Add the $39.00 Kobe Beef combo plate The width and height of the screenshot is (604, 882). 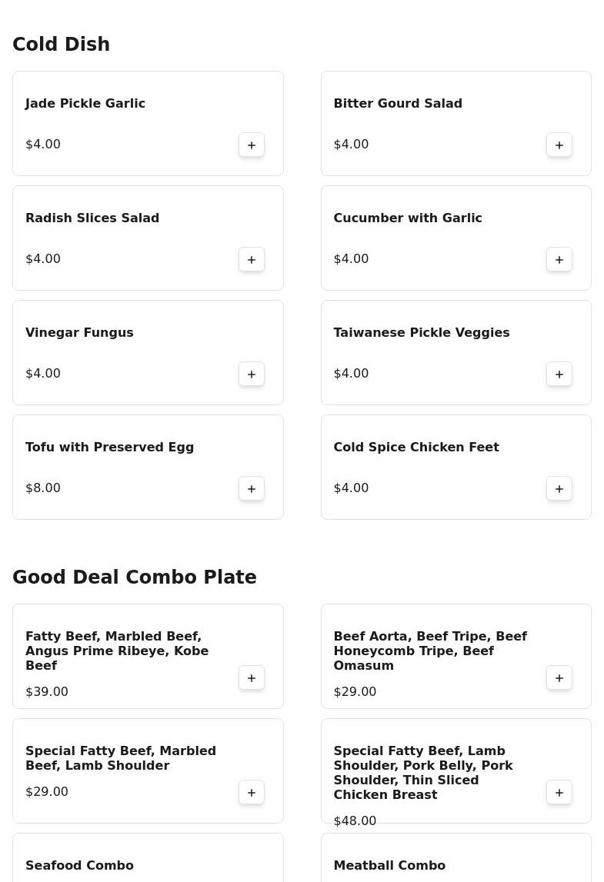pyautogui.click(x=252, y=677)
